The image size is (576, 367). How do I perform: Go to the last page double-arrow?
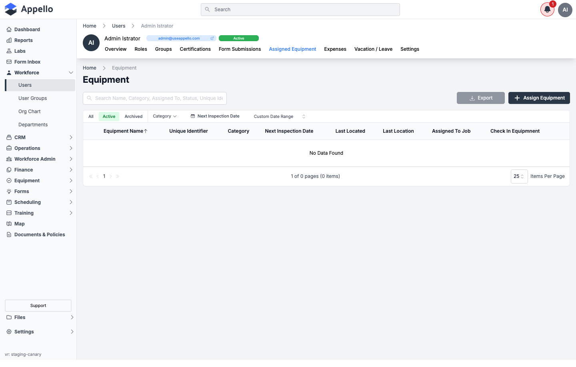pyautogui.click(x=118, y=176)
